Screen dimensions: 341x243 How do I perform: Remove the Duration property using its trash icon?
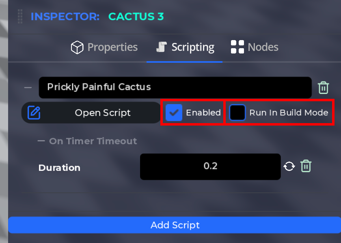click(306, 166)
